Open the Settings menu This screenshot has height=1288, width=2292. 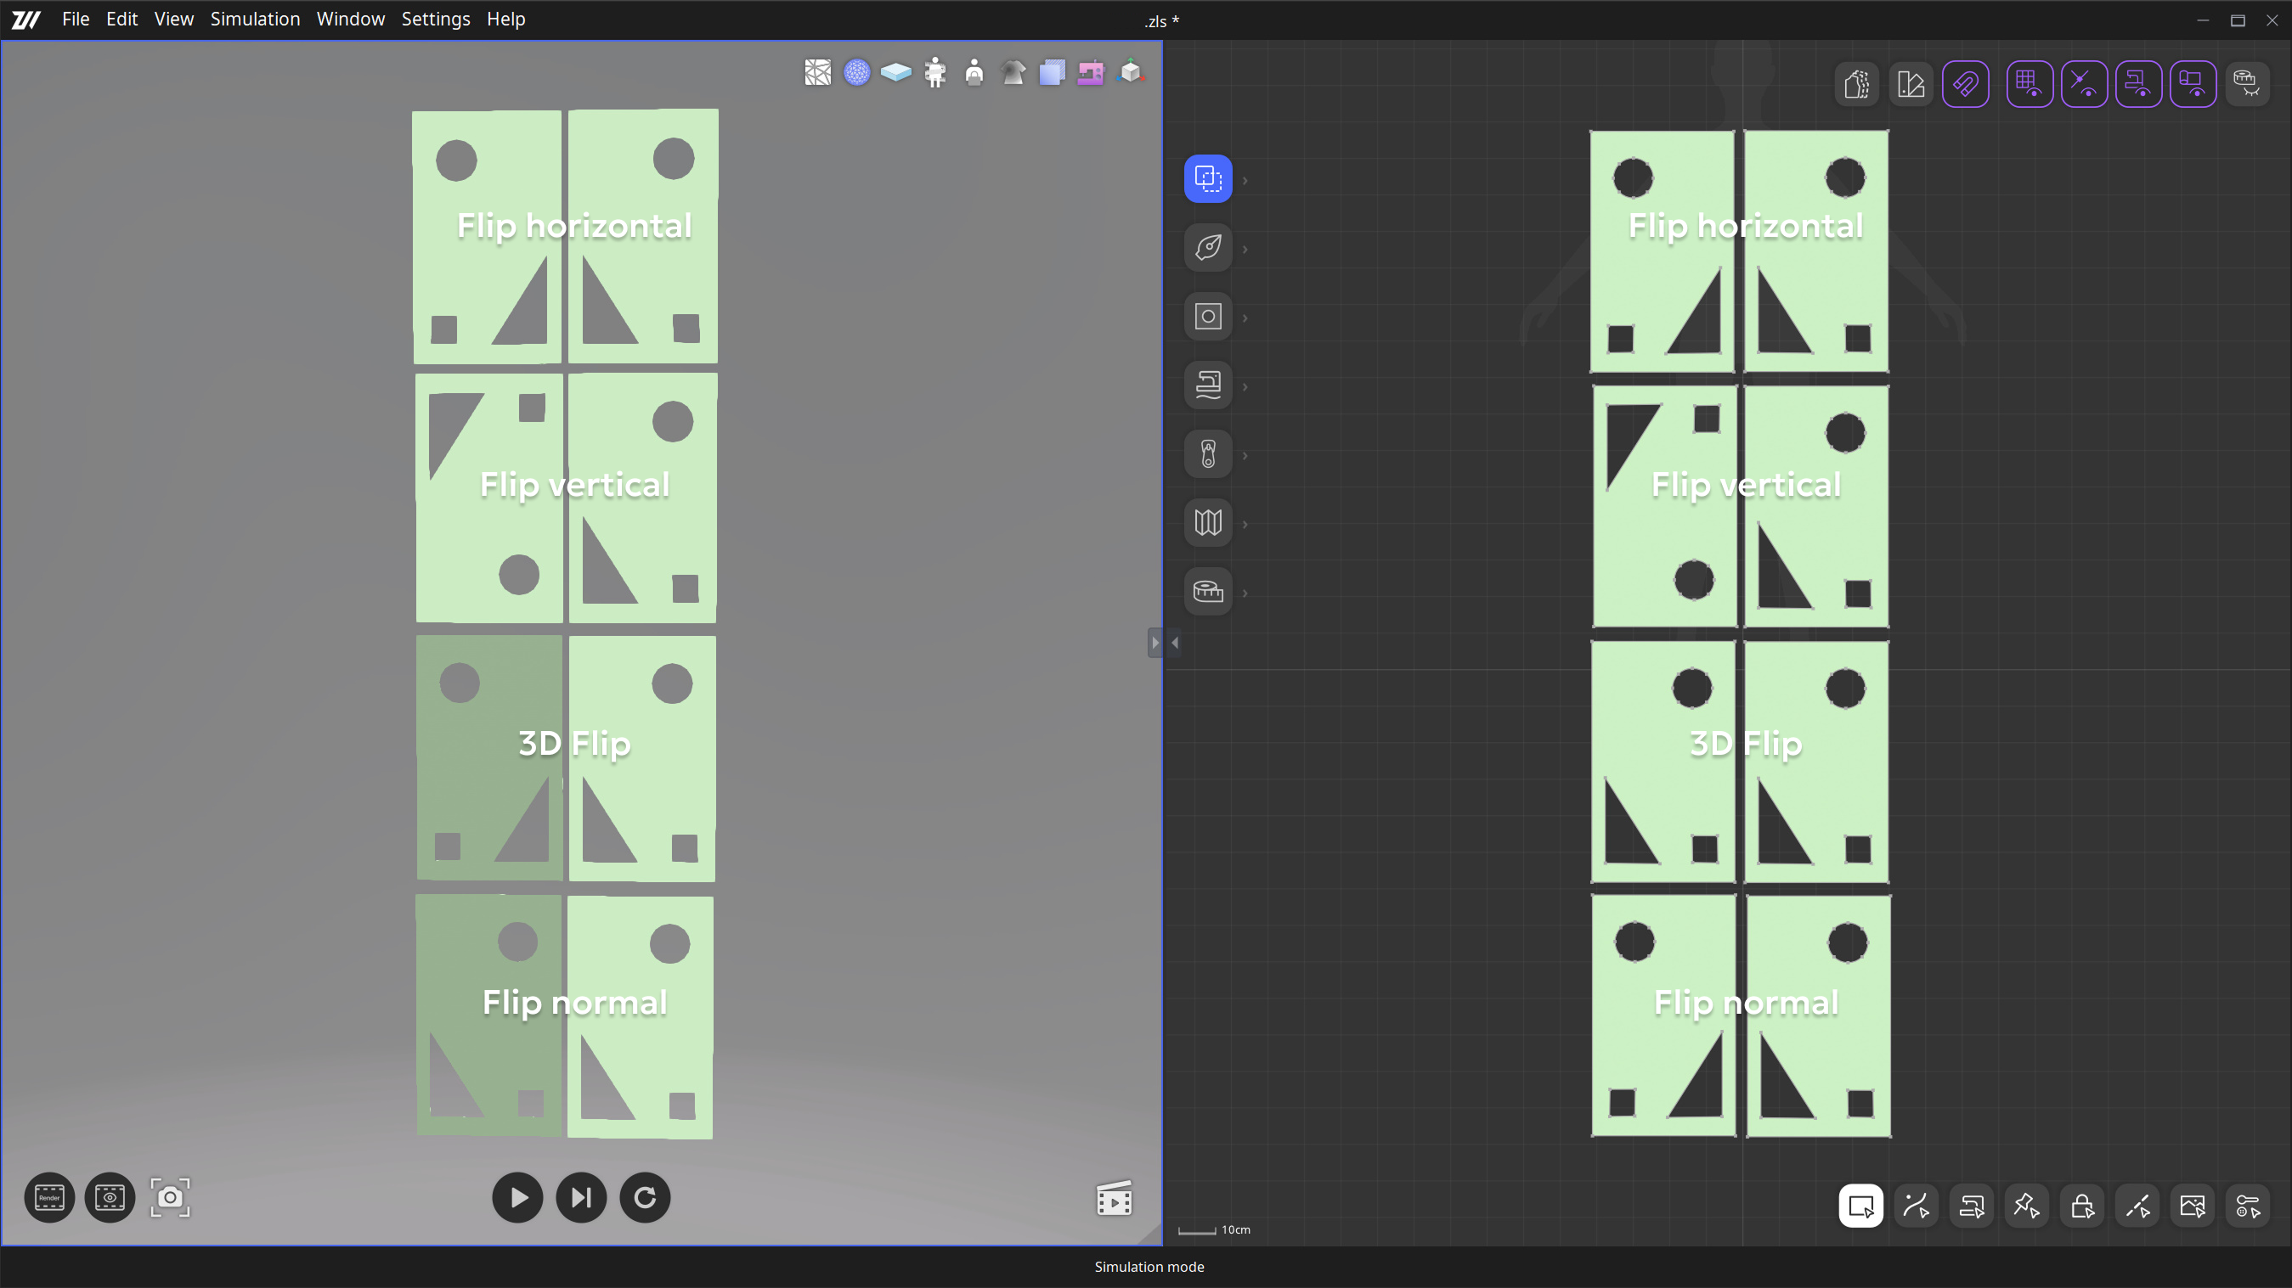[435, 19]
